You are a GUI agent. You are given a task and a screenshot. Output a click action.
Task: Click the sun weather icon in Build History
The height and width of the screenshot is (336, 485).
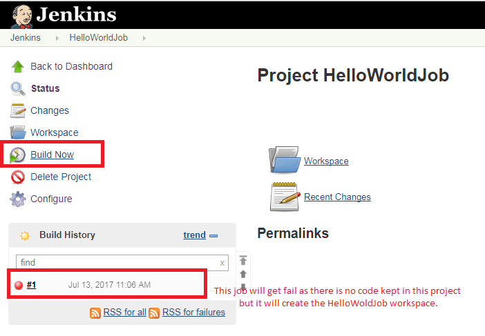[x=25, y=236]
